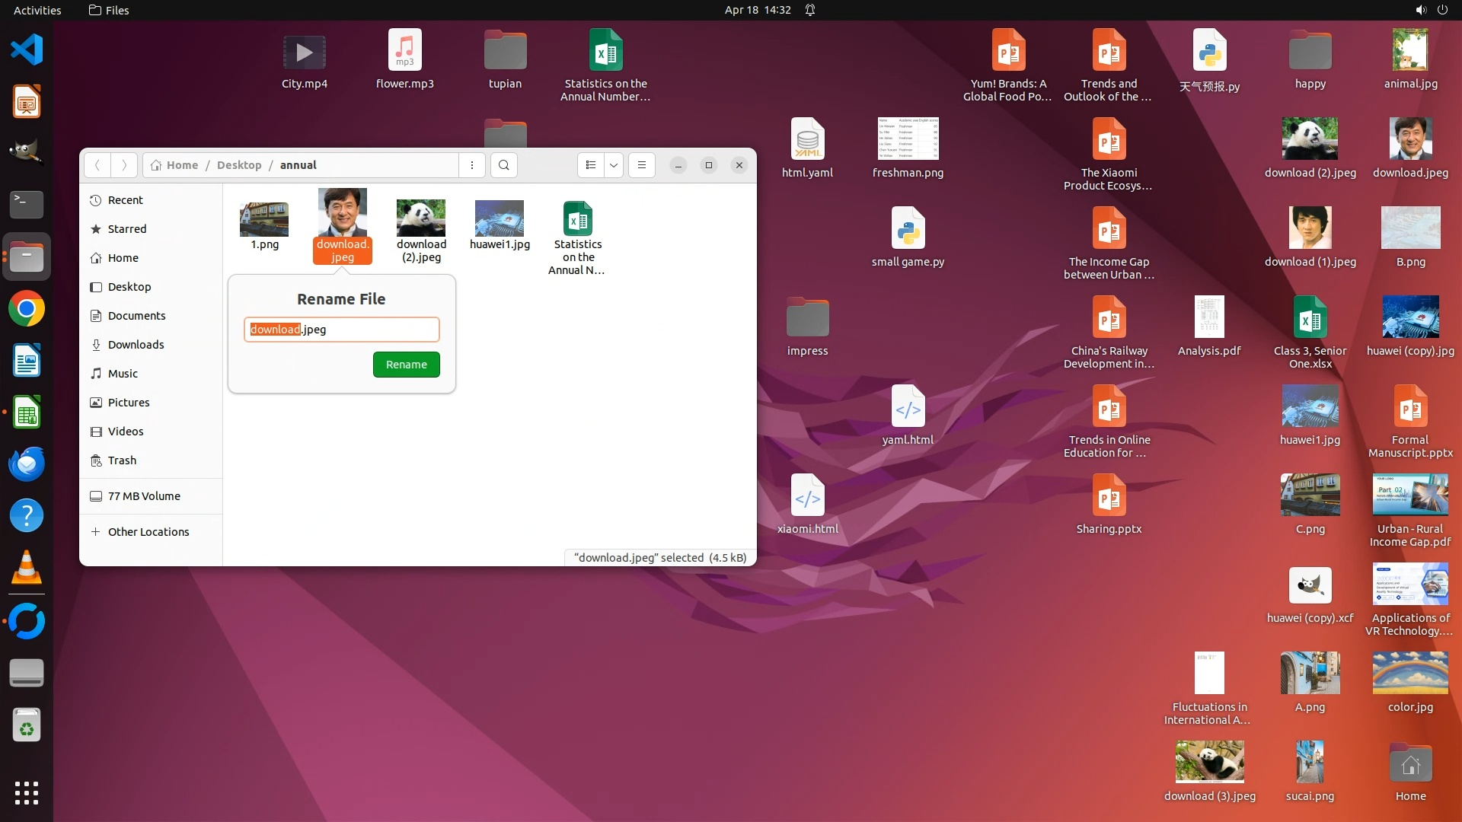The height and width of the screenshot is (822, 1462).
Task: Toggle list view in Files toolbar
Action: point(591,165)
